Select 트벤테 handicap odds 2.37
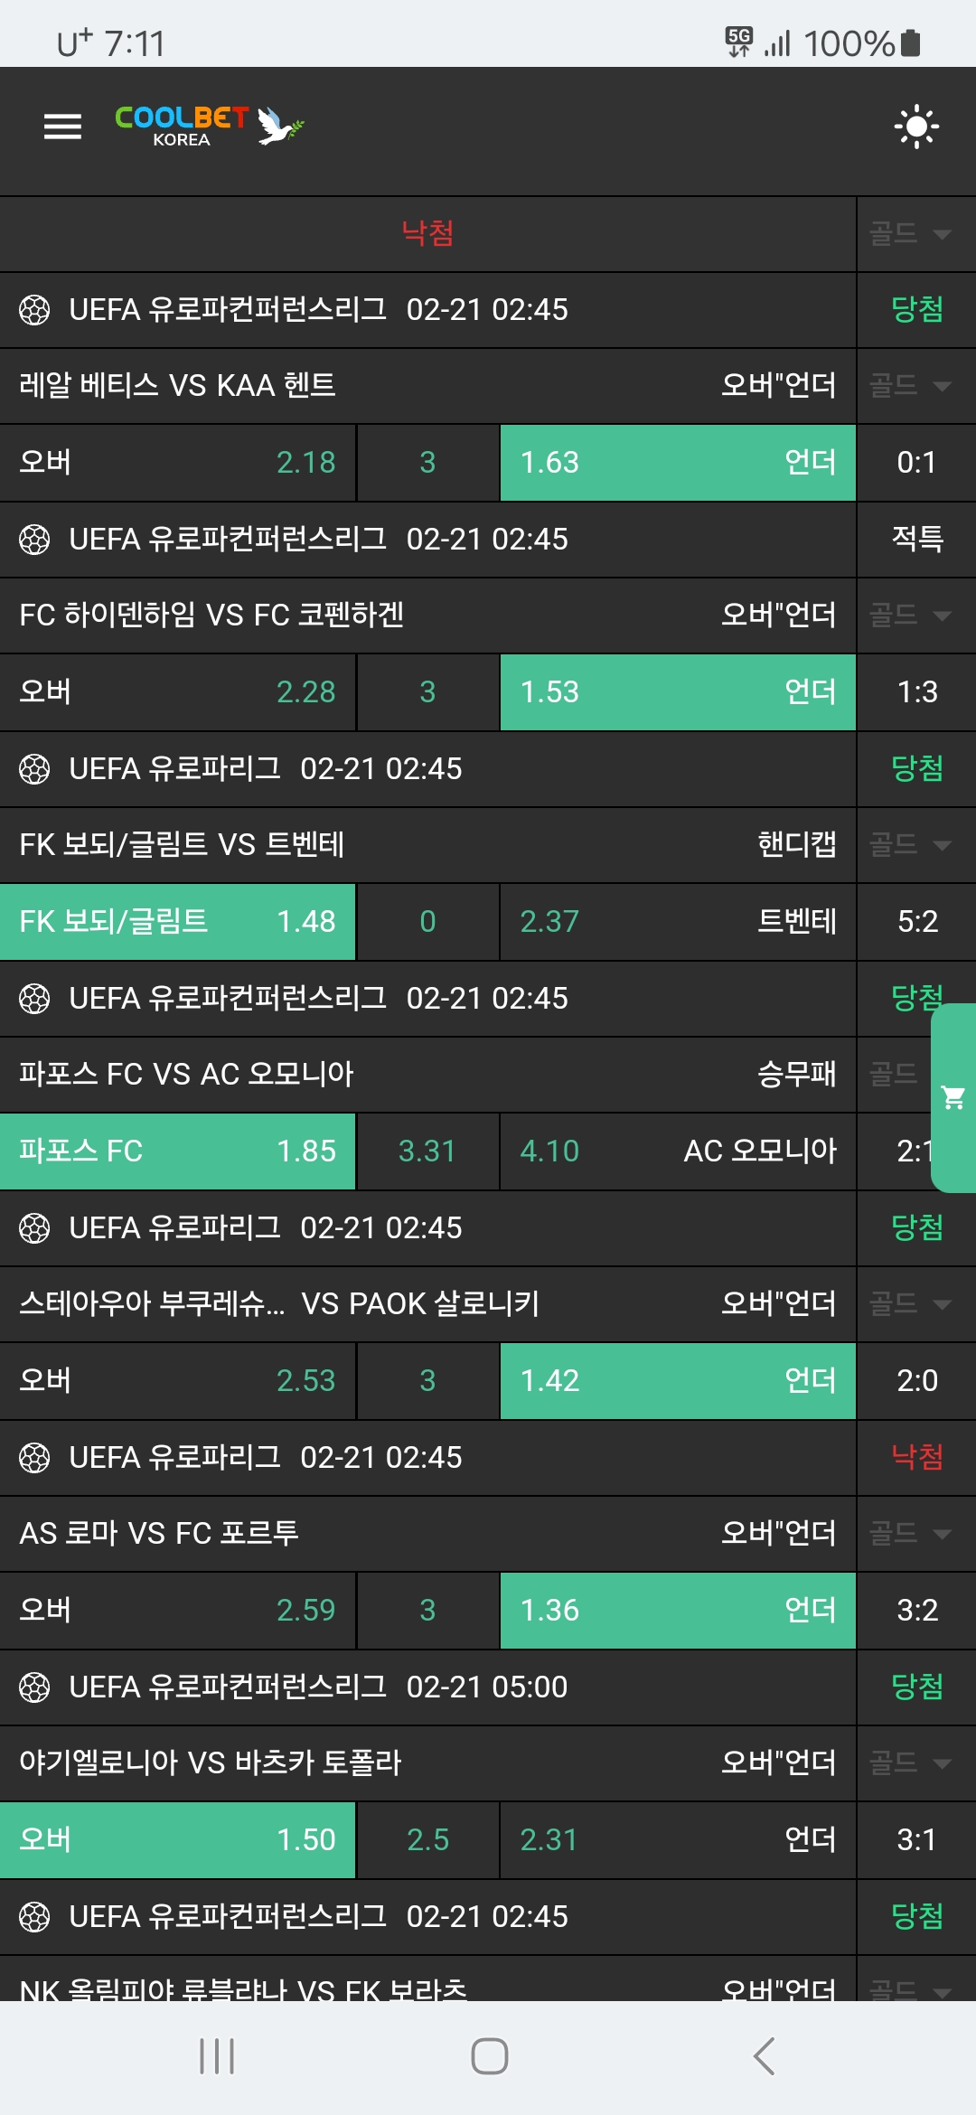The width and height of the screenshot is (976, 2115). [x=678, y=922]
